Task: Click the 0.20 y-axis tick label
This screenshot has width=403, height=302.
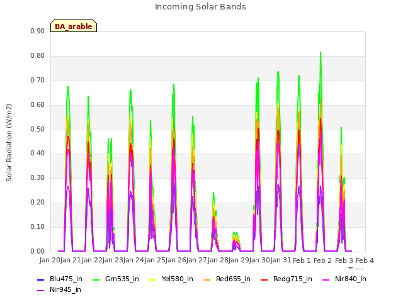Action: [38, 203]
